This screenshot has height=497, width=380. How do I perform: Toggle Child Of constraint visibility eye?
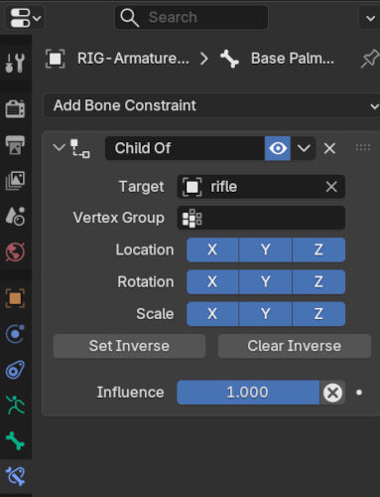point(278,148)
